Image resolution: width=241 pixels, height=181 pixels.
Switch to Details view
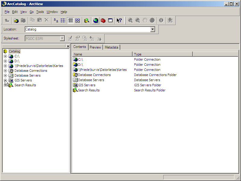tap(70, 20)
